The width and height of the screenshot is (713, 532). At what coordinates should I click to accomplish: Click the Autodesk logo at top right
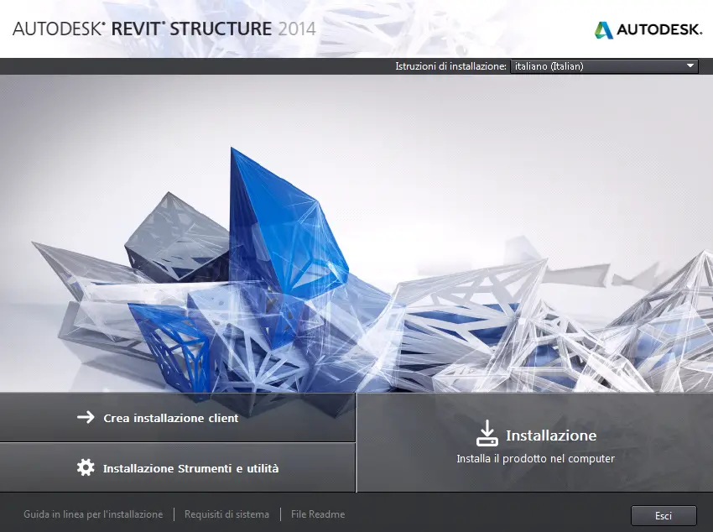648,30
